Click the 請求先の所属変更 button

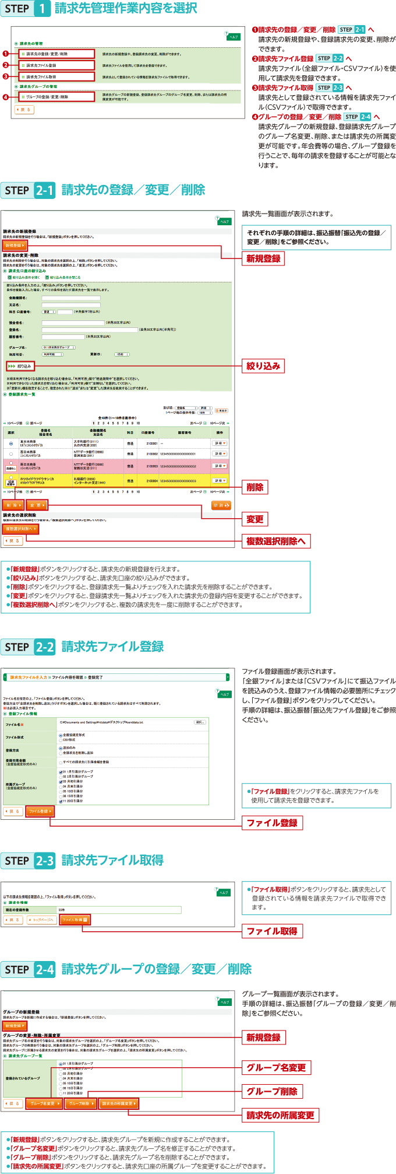click(x=119, y=1103)
